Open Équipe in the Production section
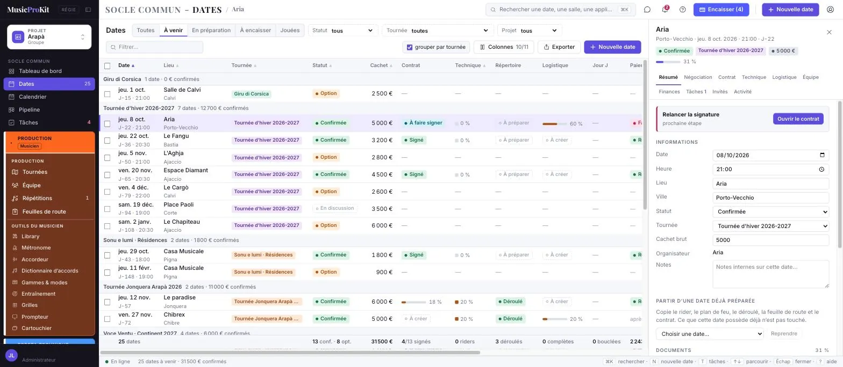843x367 pixels. coord(50,185)
